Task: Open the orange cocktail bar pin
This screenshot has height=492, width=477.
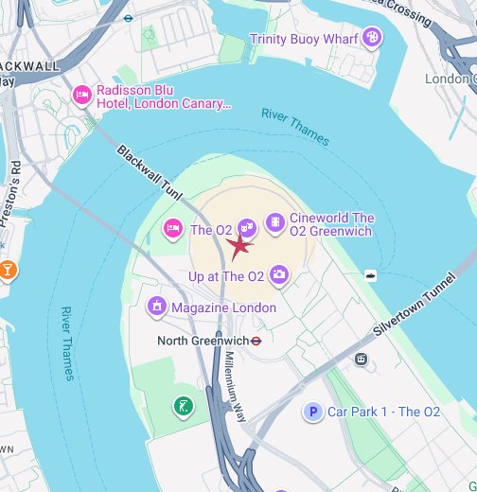Action: (x=8, y=271)
